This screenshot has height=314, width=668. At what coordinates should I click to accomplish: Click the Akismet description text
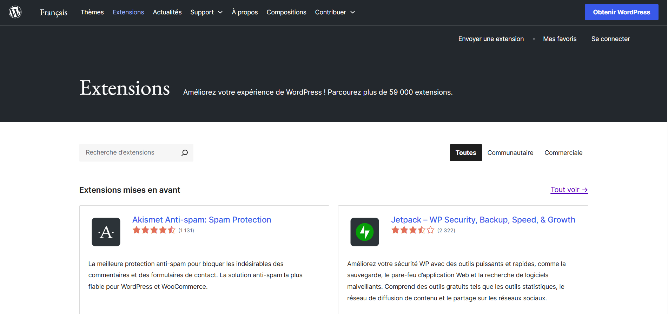point(196,275)
